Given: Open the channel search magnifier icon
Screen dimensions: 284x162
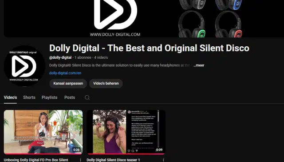Looking at the screenshot, I should (87, 97).
